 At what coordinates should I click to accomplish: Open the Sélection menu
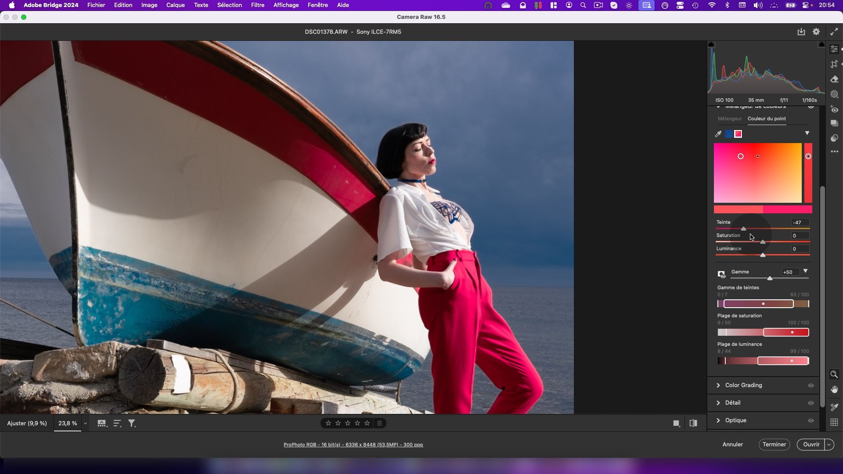click(229, 5)
